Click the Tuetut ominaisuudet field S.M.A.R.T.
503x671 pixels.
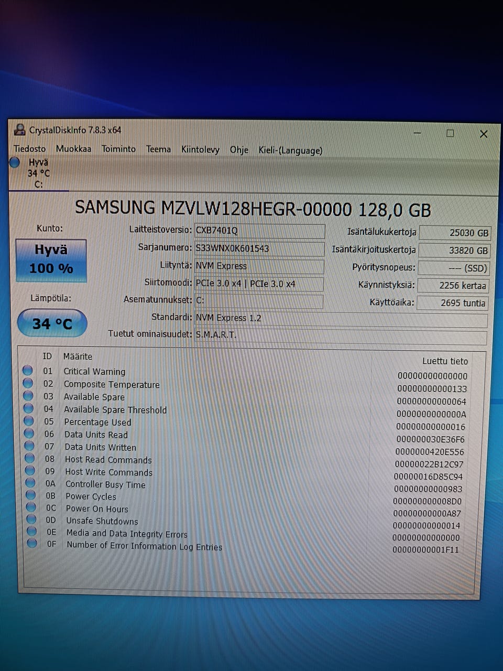(x=341, y=335)
